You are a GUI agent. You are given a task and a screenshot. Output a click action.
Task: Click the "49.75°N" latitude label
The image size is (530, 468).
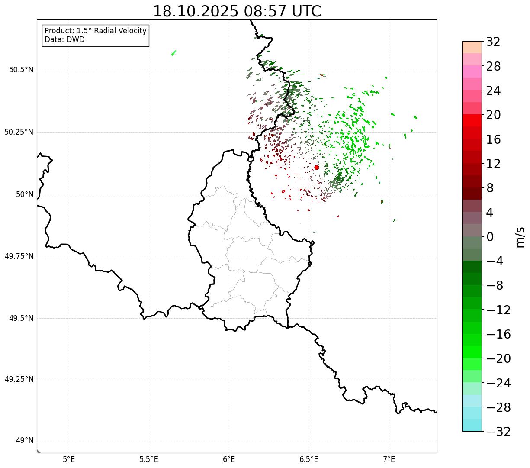coord(19,256)
